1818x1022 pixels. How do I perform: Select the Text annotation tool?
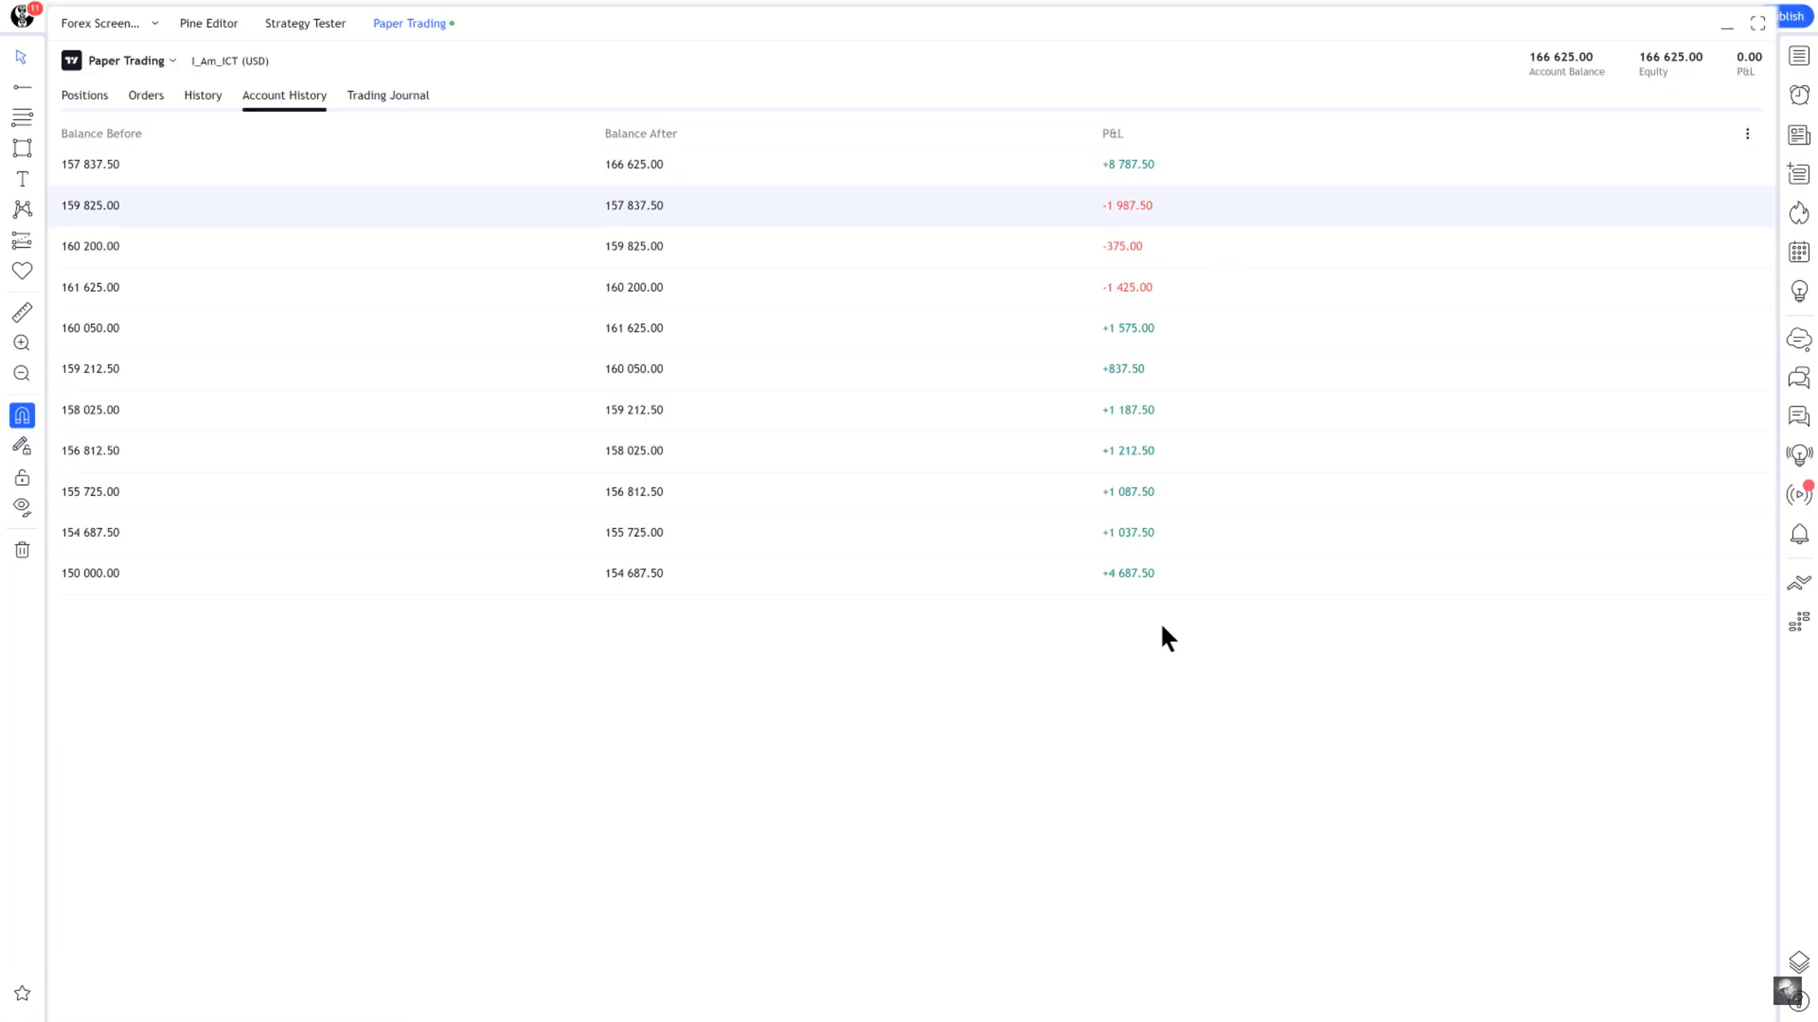pyautogui.click(x=22, y=179)
